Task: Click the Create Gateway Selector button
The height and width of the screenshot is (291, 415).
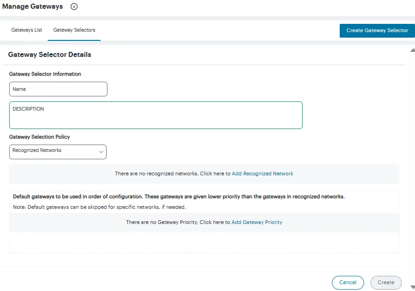Action: point(377,30)
